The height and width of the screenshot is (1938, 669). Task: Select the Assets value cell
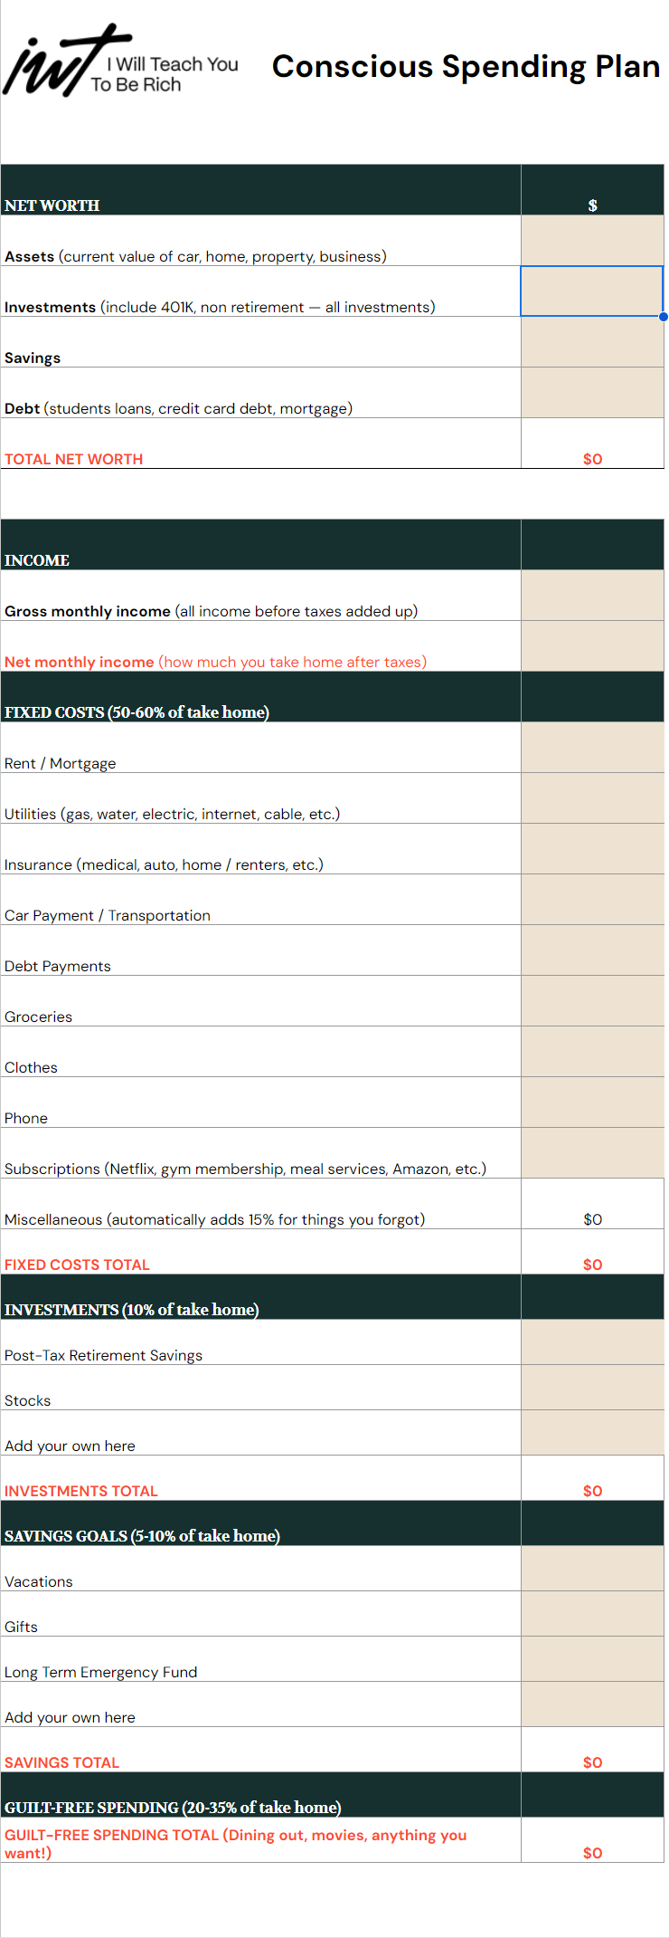592,241
